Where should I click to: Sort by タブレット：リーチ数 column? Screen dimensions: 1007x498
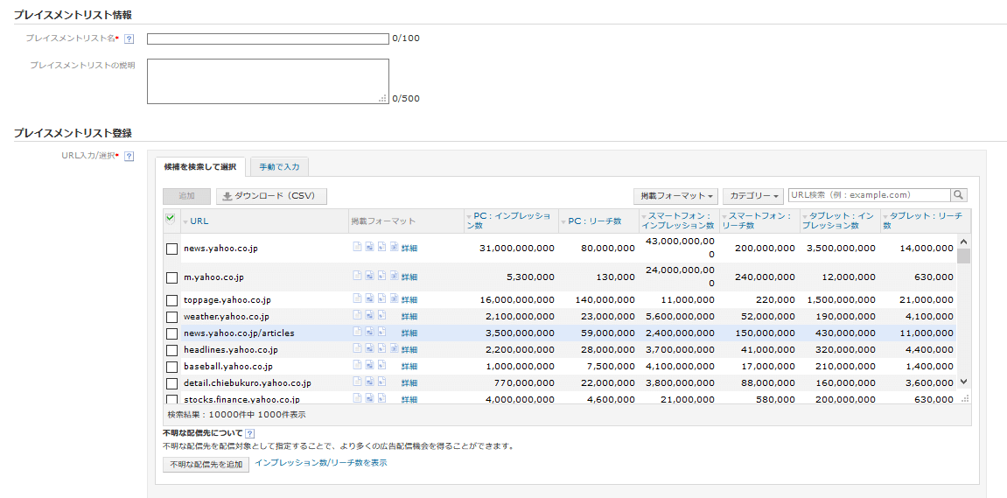923,221
